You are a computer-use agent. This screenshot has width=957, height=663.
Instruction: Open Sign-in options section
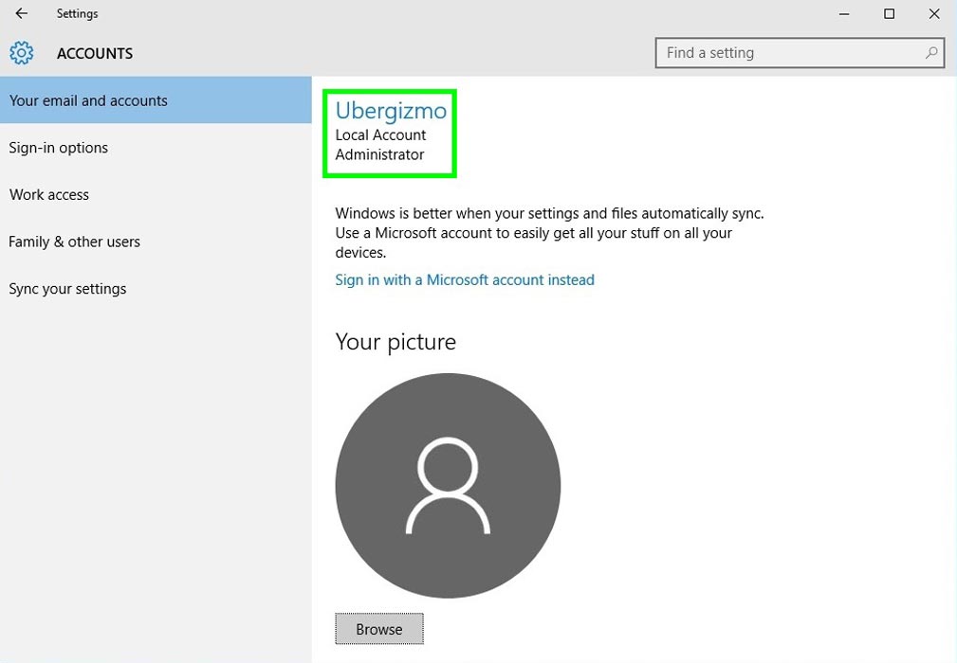(x=59, y=148)
